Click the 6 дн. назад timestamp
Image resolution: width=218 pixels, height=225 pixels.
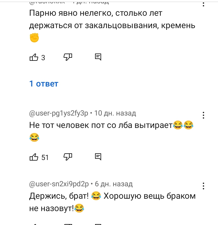[114, 184]
